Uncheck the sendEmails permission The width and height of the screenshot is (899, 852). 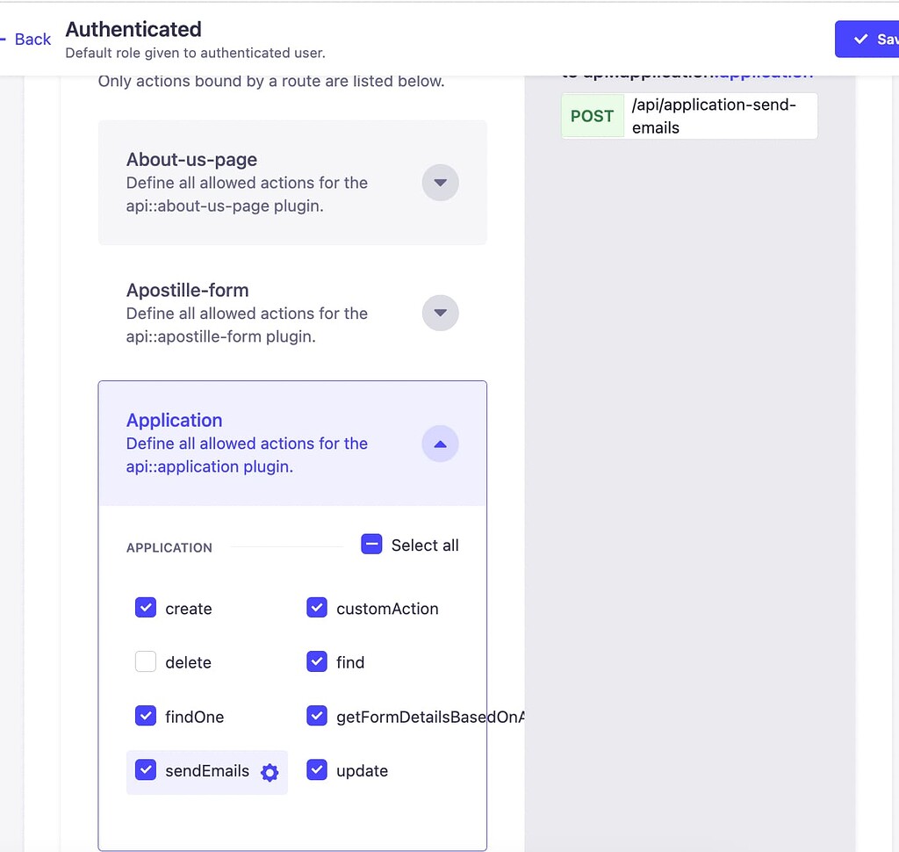pos(145,771)
